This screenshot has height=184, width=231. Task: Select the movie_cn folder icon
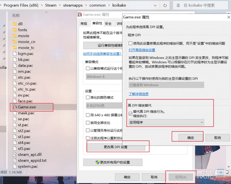[15, 42]
